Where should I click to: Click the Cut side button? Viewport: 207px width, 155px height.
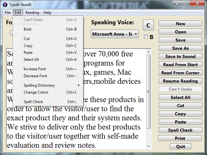point(180,105)
